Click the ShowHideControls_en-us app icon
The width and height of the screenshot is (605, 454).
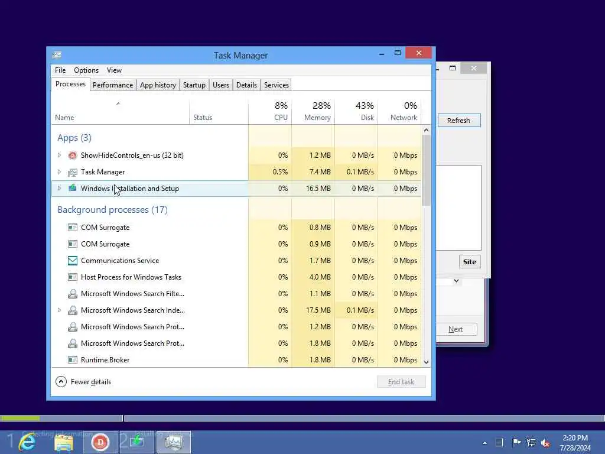pos(72,155)
